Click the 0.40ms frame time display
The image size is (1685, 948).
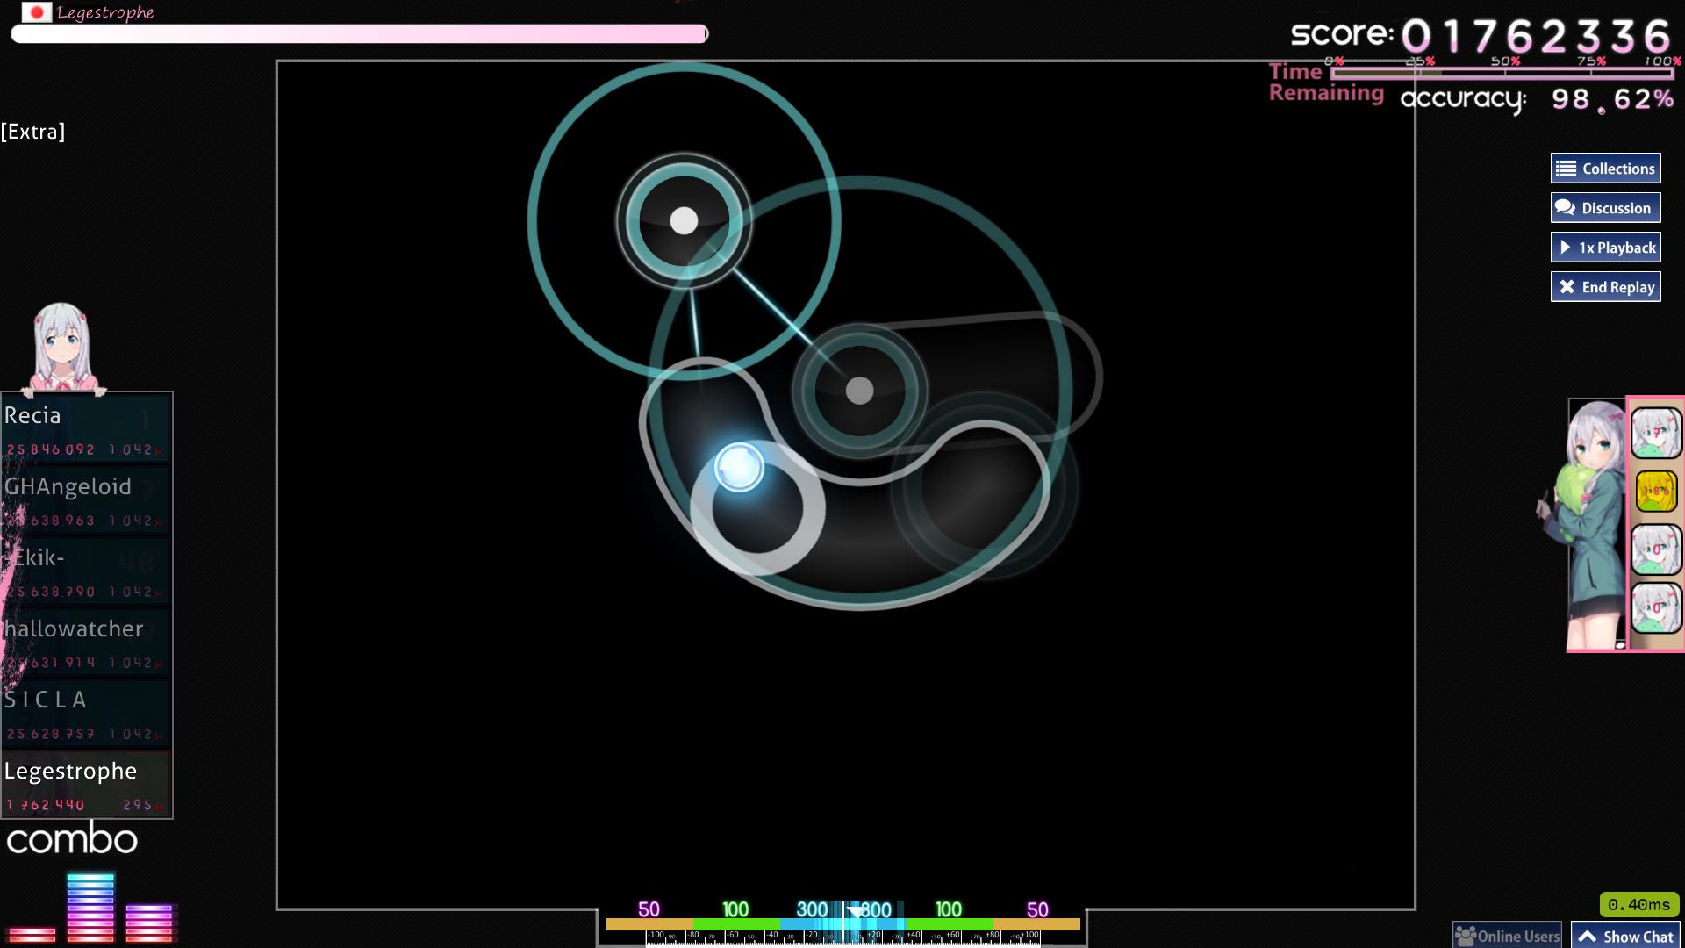pos(1638,904)
